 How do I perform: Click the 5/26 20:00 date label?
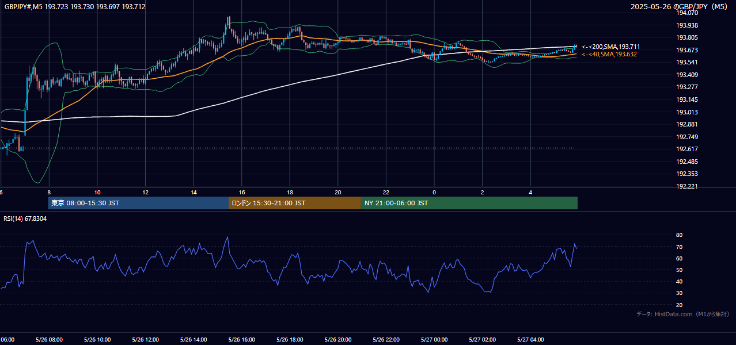pos(338,340)
